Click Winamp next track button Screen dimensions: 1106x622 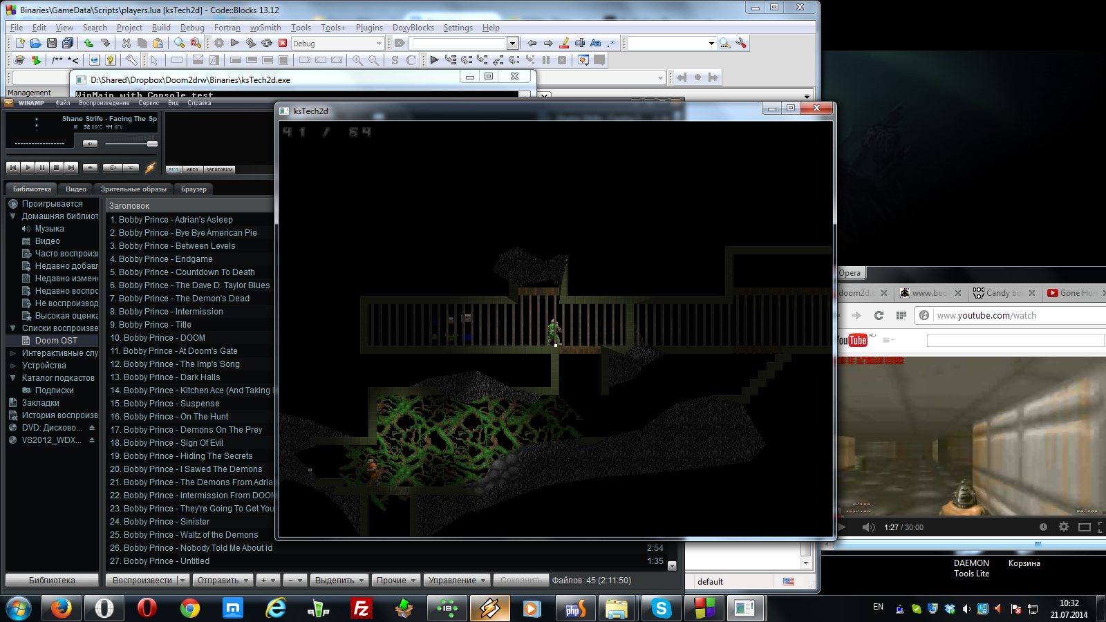tap(71, 167)
